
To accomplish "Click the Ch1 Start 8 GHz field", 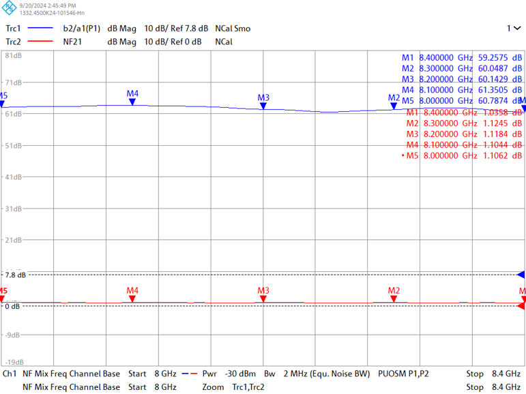I will tap(152, 374).
